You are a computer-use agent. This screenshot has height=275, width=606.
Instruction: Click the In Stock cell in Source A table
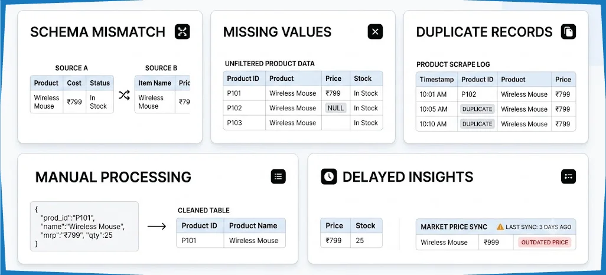tap(100, 102)
